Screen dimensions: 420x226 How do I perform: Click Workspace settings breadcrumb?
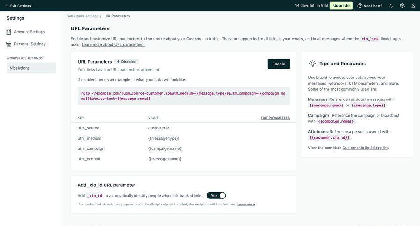83,16
